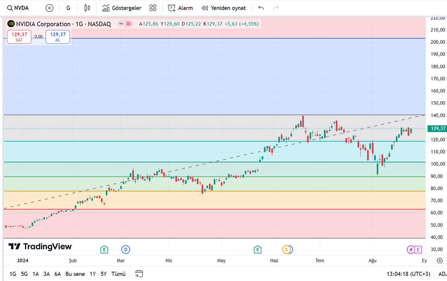
Task: Select the 5Y date range
Action: tap(104, 274)
